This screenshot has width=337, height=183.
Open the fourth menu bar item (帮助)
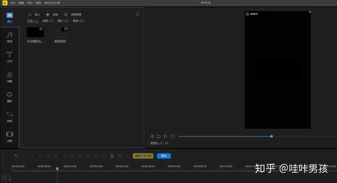[38, 3]
